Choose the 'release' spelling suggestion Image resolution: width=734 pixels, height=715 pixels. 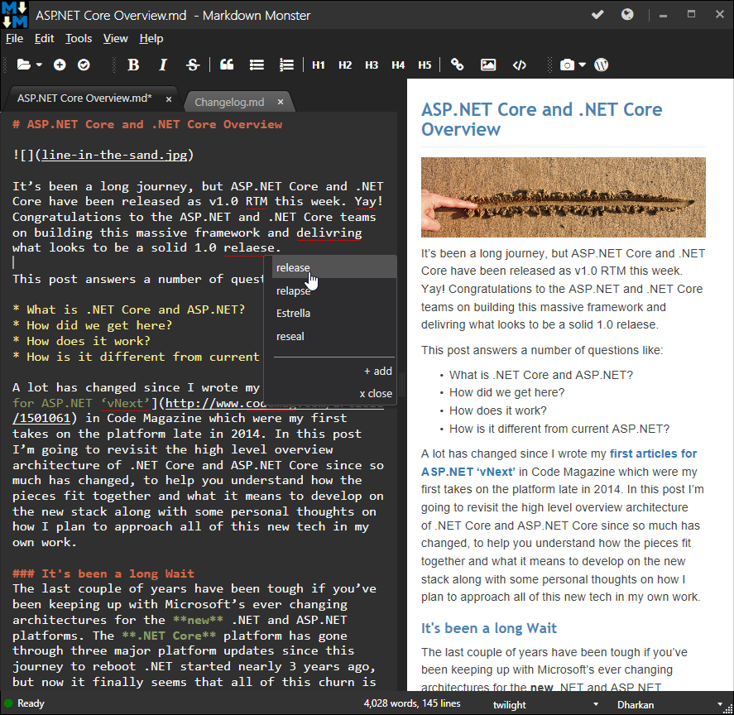[334, 267]
